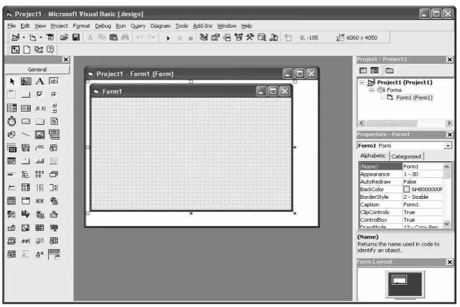Select the Label control tool
460x307 pixels.
[40, 81]
